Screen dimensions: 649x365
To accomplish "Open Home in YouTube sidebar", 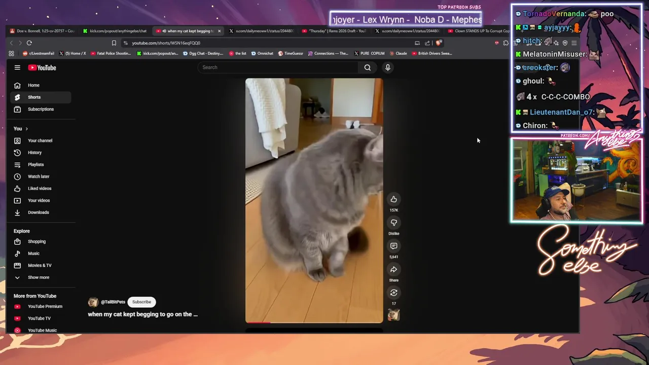I will click(x=41, y=85).
